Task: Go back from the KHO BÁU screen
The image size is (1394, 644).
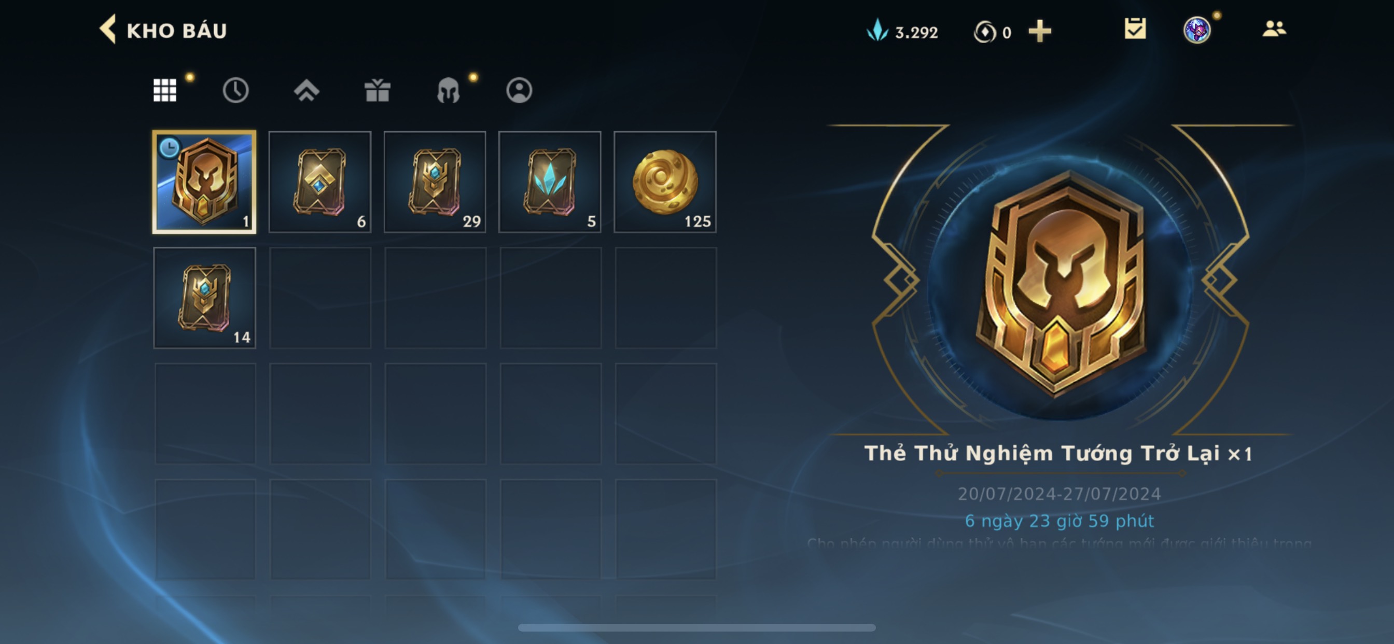Action: click(107, 30)
